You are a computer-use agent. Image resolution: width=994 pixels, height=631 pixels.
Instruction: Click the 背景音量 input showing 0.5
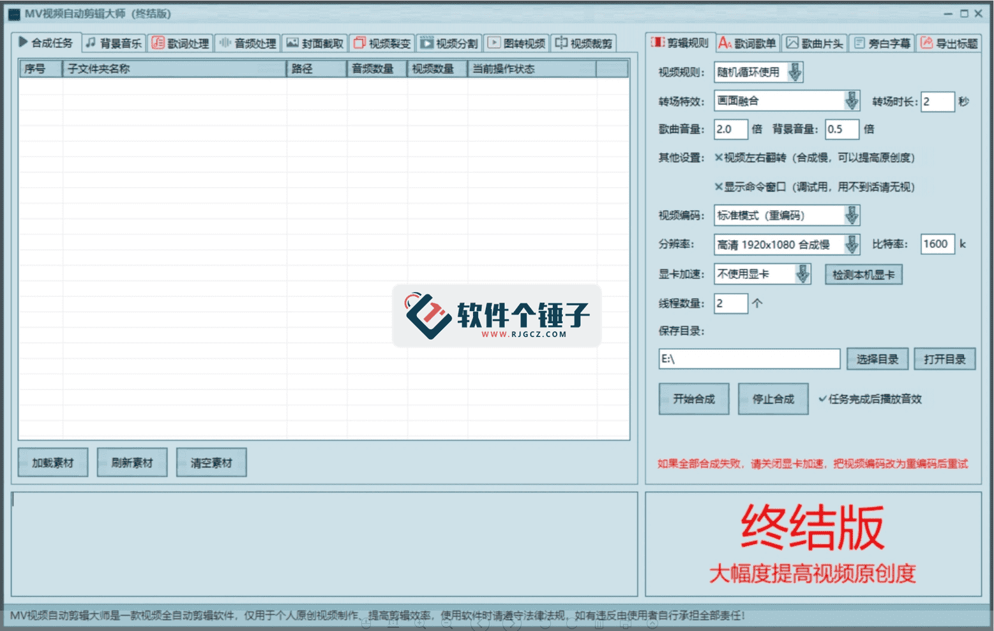point(841,129)
